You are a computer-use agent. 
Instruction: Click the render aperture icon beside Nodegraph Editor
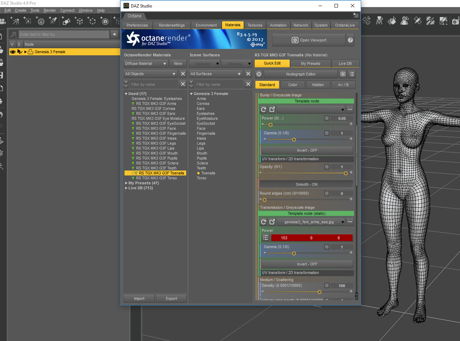pos(343,74)
